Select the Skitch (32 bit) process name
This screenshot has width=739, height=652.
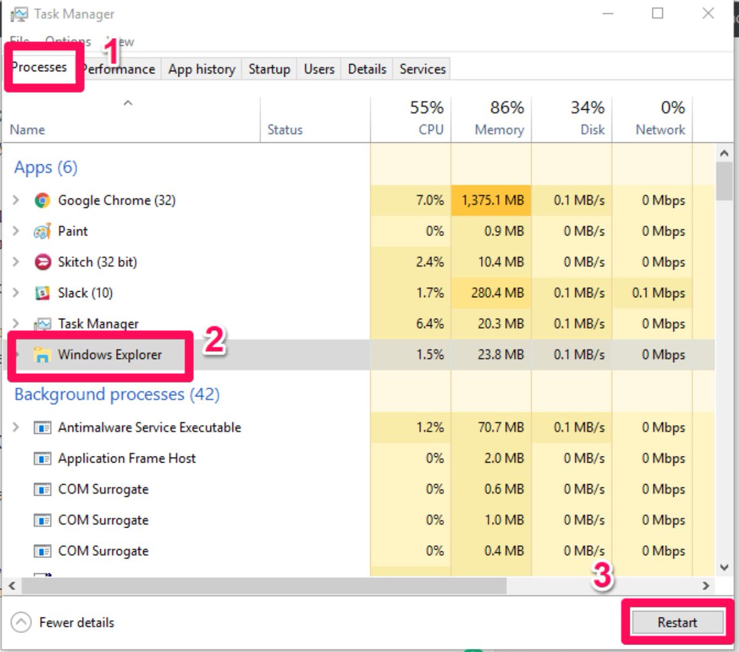point(97,262)
